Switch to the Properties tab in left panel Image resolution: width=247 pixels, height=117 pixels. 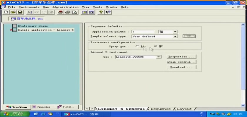(43, 107)
